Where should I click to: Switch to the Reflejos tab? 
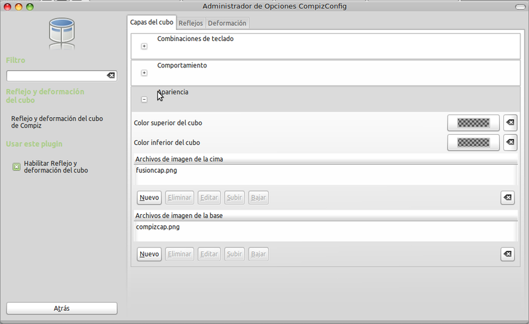(191, 23)
